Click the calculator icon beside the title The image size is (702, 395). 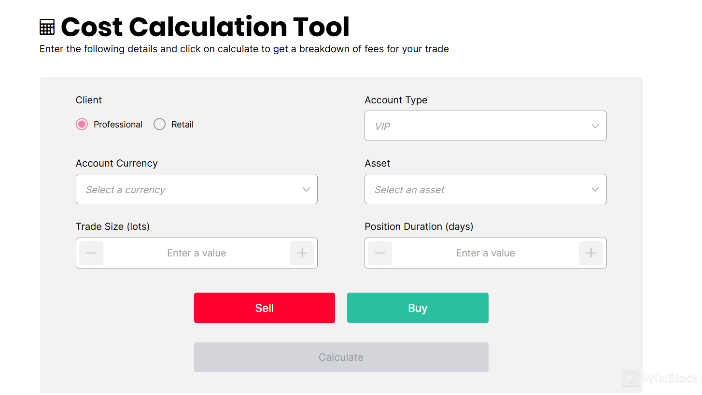(x=47, y=27)
